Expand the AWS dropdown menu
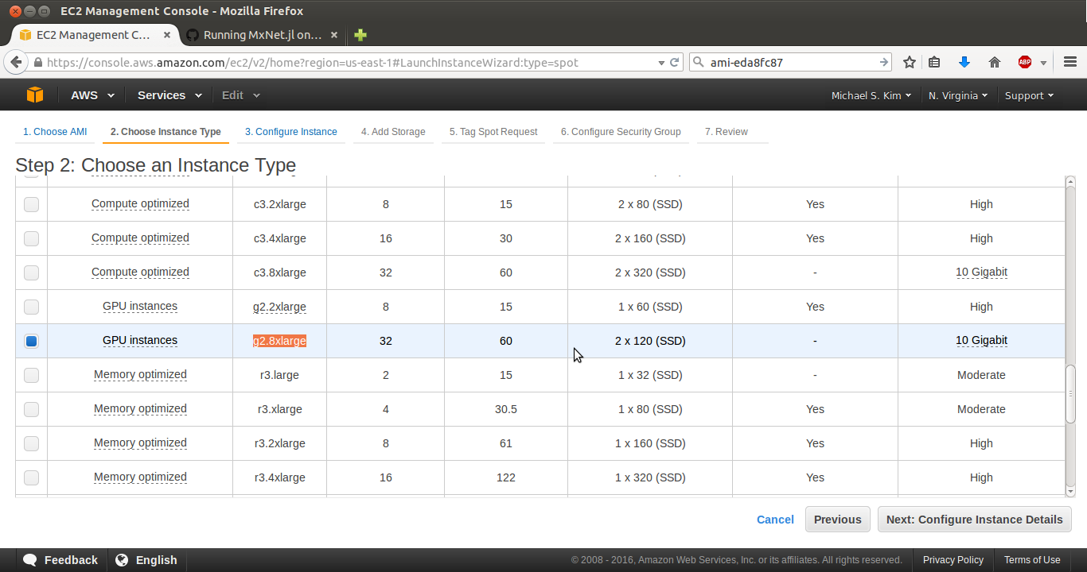The image size is (1087, 572). pyautogui.click(x=92, y=95)
